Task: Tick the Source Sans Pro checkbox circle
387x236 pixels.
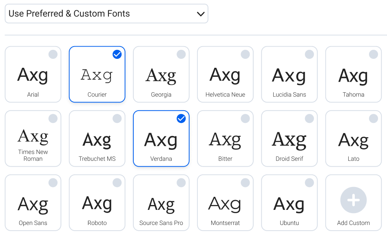Action: tap(181, 183)
